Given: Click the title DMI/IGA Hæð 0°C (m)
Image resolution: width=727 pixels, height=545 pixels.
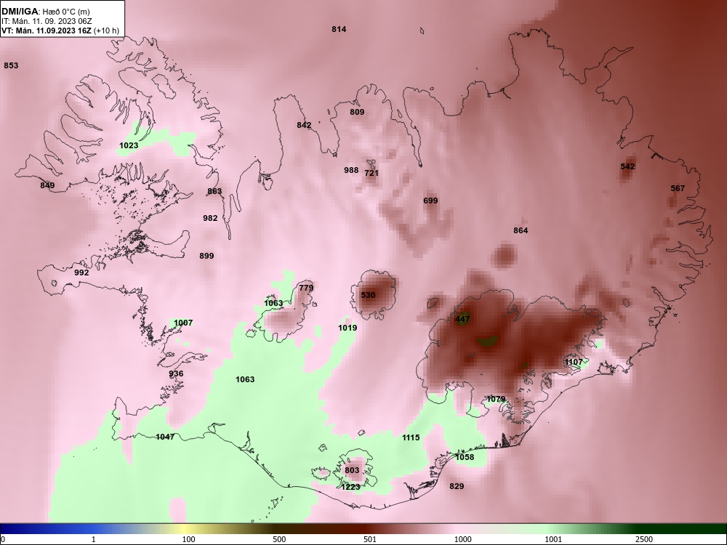Looking at the screenshot, I should point(45,11).
